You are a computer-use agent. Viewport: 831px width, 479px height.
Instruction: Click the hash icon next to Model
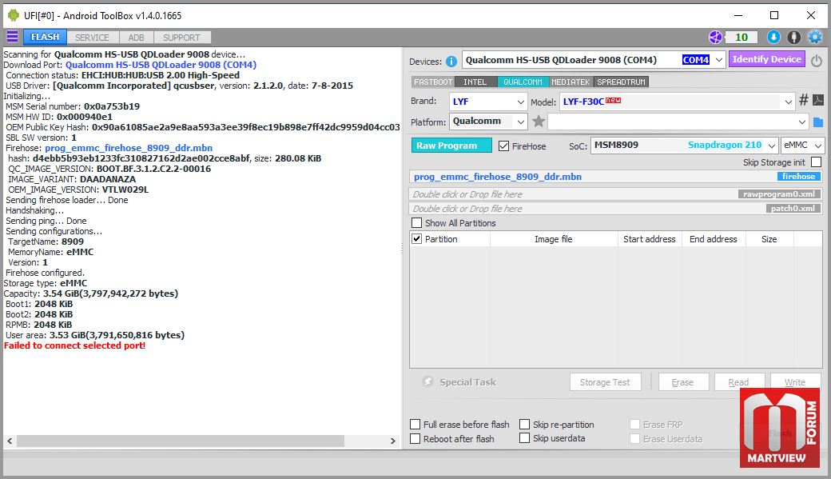(x=804, y=100)
